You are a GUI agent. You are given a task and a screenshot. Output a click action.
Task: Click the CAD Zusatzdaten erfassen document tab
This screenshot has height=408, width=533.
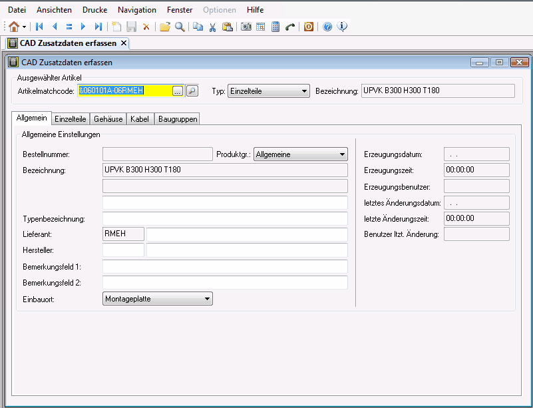point(68,43)
